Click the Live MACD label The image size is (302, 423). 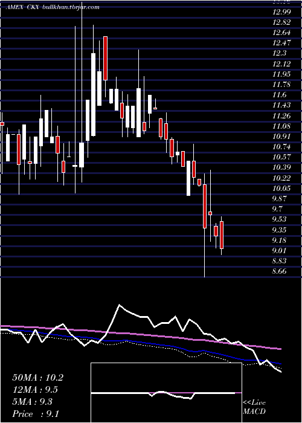pos(254,407)
